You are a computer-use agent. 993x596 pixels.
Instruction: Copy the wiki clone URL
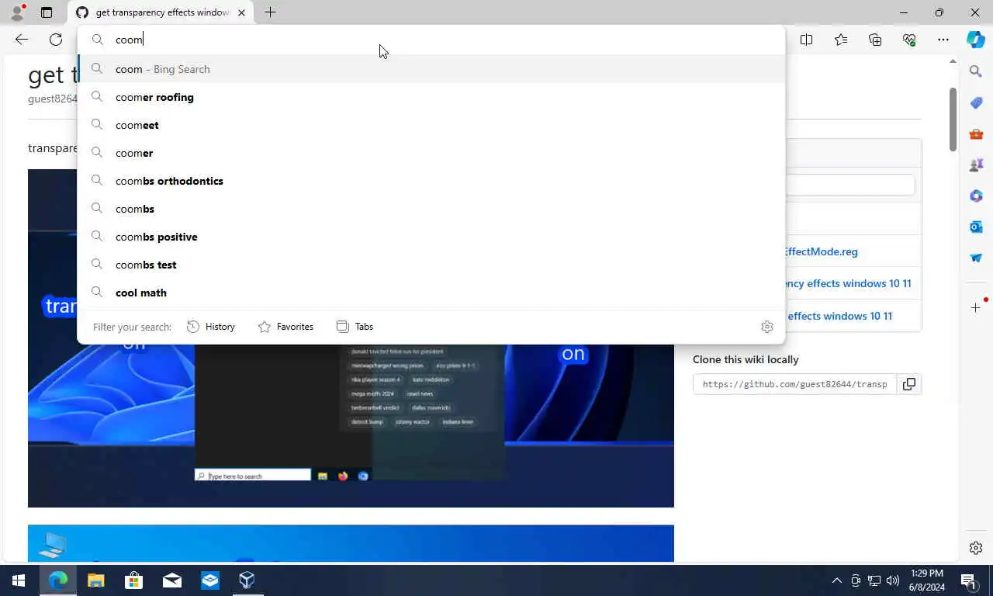(x=909, y=384)
